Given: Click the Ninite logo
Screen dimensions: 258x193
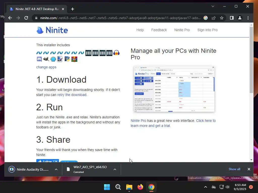Looking at the screenshot, I should coord(52,30).
